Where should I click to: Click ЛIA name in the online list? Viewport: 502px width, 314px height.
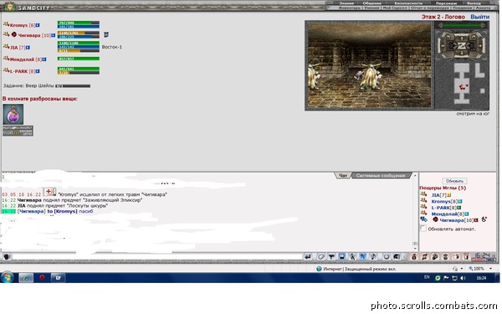(x=435, y=195)
